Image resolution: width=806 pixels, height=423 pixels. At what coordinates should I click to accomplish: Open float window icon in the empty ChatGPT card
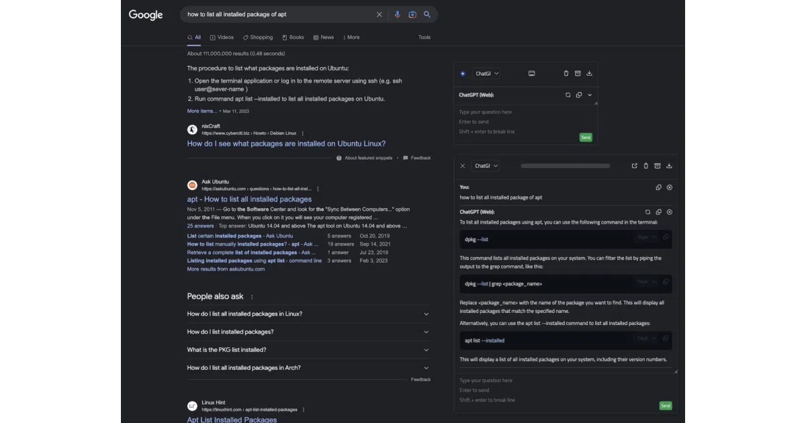pyautogui.click(x=531, y=74)
